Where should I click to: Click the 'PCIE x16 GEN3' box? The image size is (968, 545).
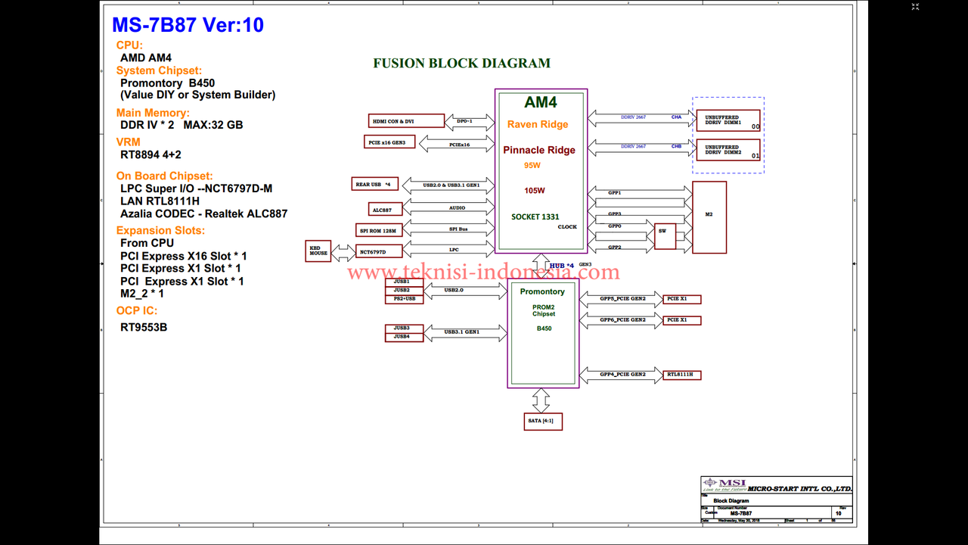tap(389, 142)
